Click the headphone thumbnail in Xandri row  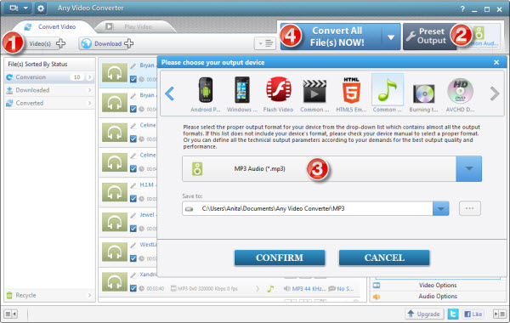[x=115, y=281]
